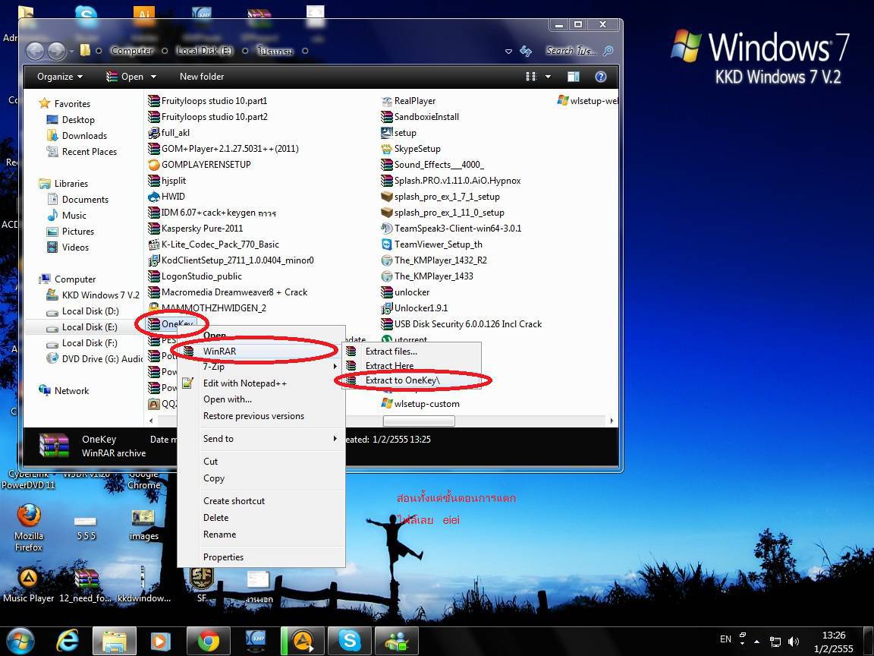Open the Organize dropdown menu

pyautogui.click(x=60, y=77)
